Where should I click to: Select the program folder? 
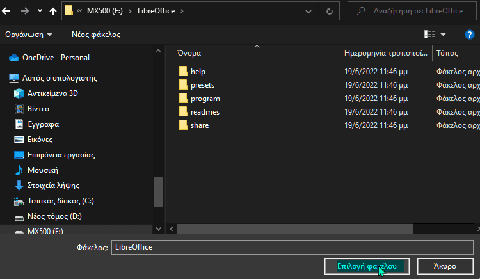[x=205, y=99]
